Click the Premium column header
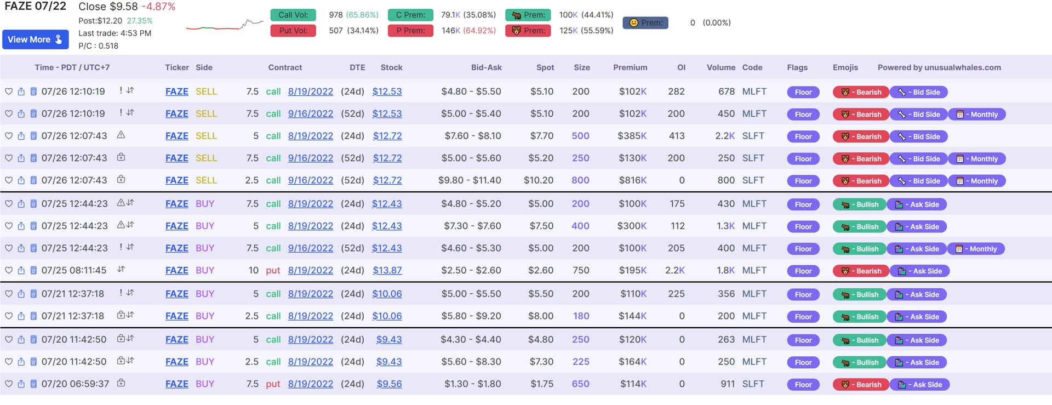The height and width of the screenshot is (405, 1052). coord(630,67)
